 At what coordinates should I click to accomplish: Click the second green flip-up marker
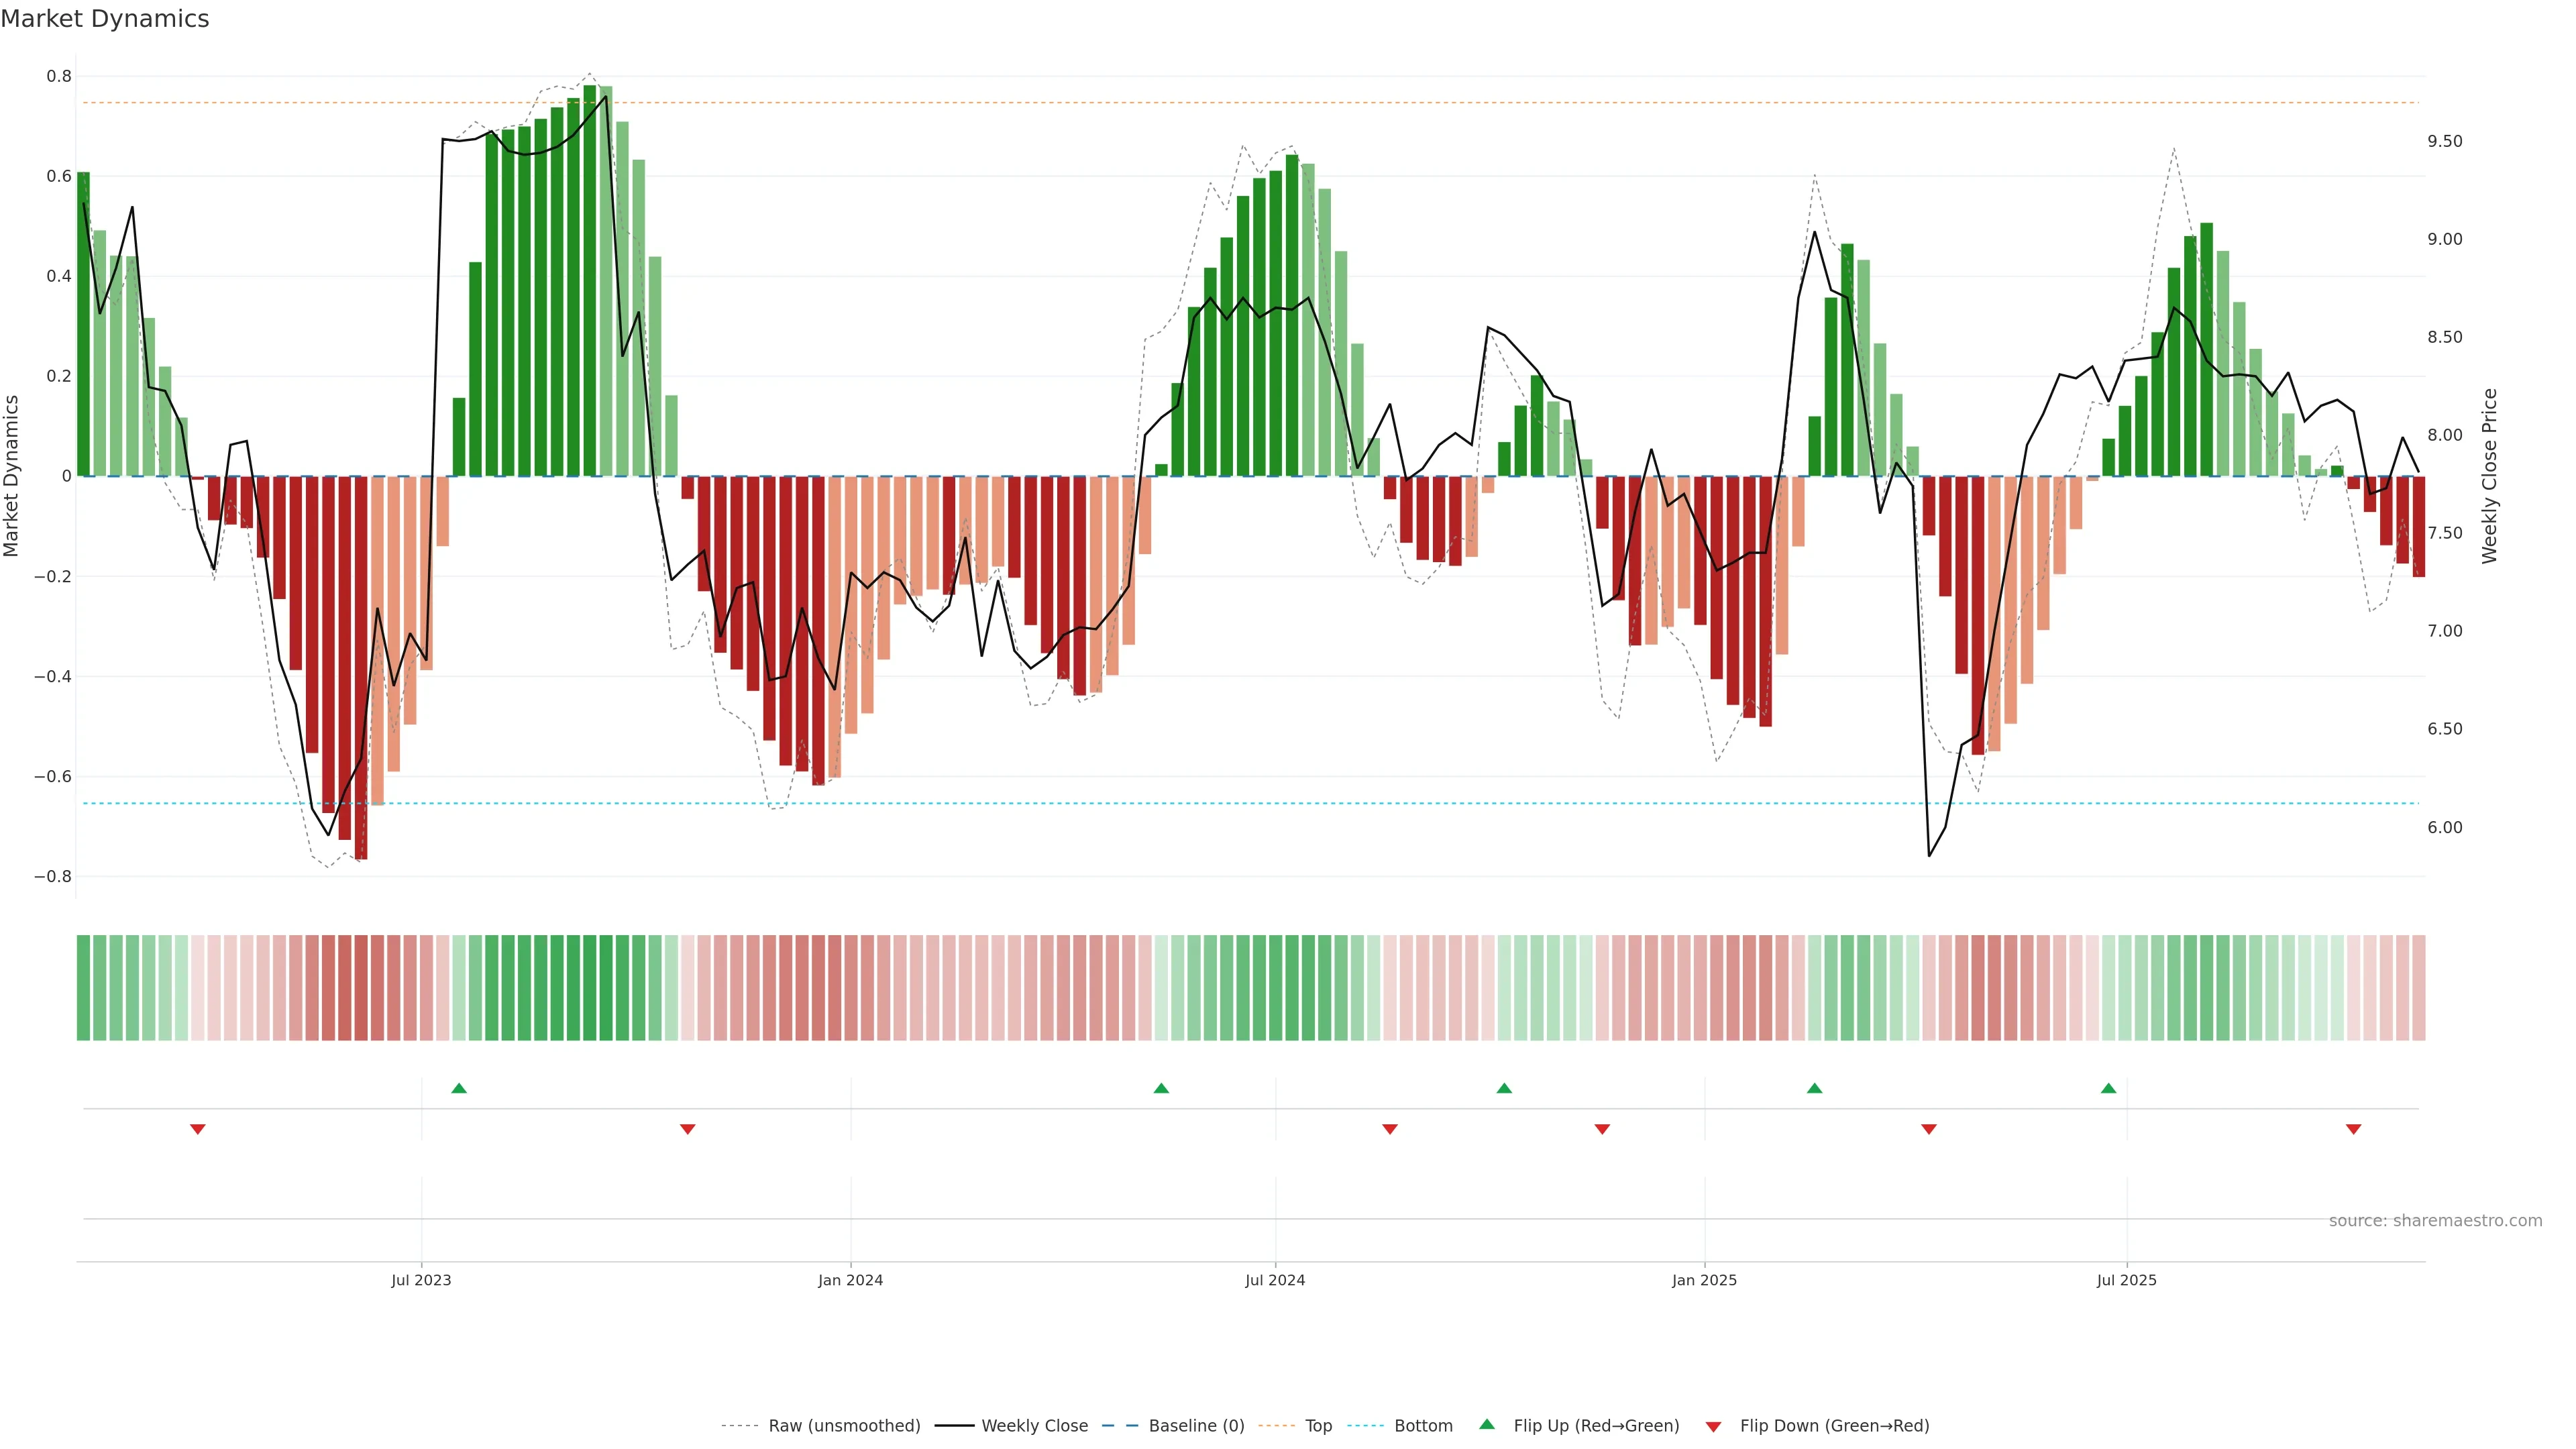(x=1161, y=1088)
